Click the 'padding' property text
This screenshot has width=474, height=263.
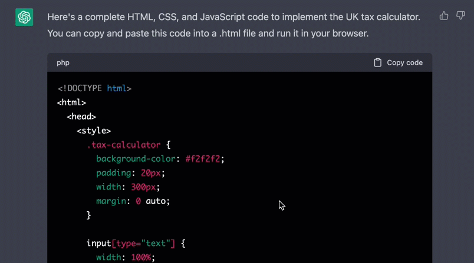coord(114,173)
